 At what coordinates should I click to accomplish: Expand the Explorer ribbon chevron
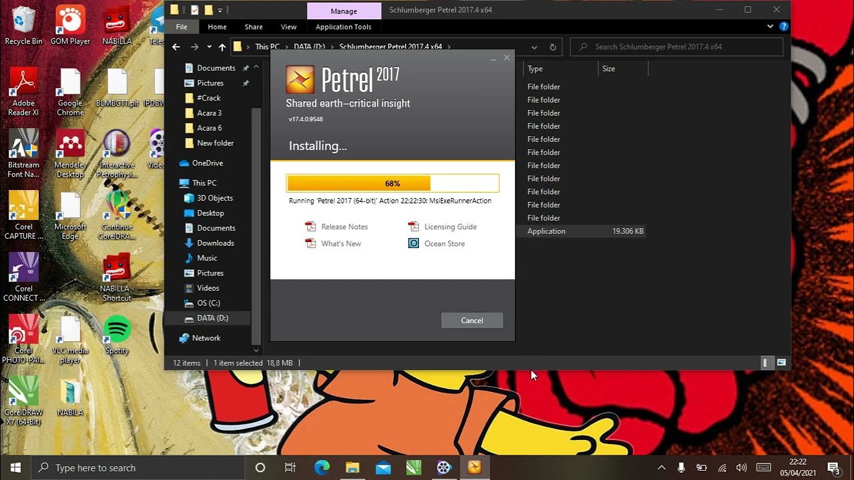coord(771,27)
